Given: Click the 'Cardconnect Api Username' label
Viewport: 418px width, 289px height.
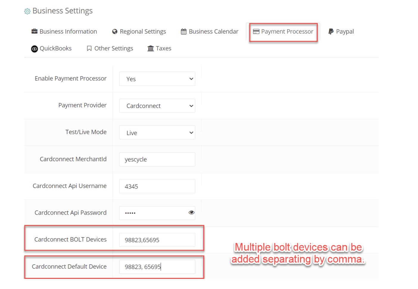Looking at the screenshot, I should coord(69,186).
